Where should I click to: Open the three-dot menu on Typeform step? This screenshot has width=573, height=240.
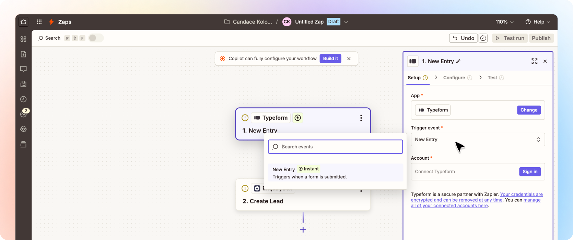coord(361,118)
